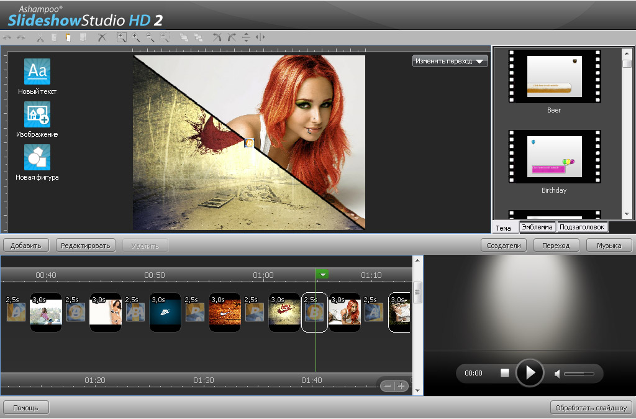Switch to the Тема tab
Screen dimensions: 636x419
click(505, 228)
